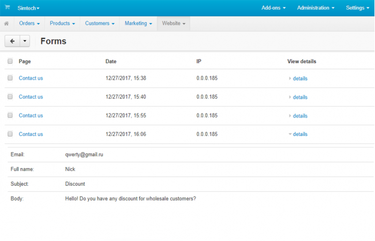Toggle the select-all checkbox in header
Screen dimensions: 375x241
point(10,62)
